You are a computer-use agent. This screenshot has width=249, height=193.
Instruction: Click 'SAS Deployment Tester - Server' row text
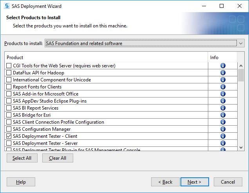tap(45, 143)
